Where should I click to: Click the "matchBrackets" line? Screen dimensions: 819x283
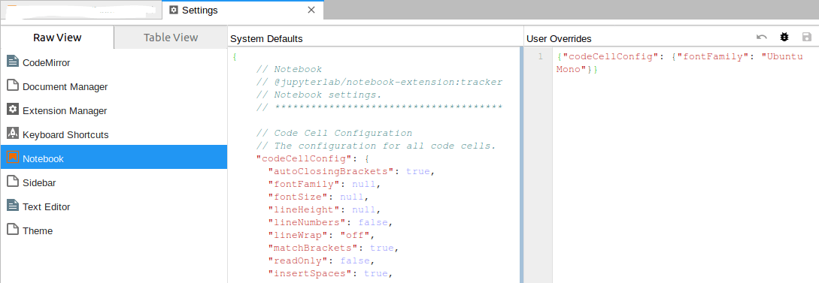(x=333, y=248)
